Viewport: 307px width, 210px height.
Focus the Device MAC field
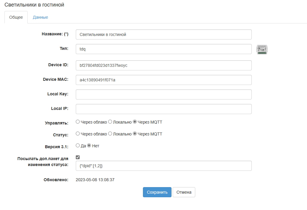163,80
